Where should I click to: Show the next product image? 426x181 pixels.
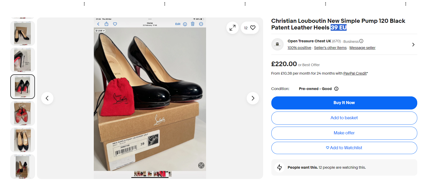coord(253,98)
